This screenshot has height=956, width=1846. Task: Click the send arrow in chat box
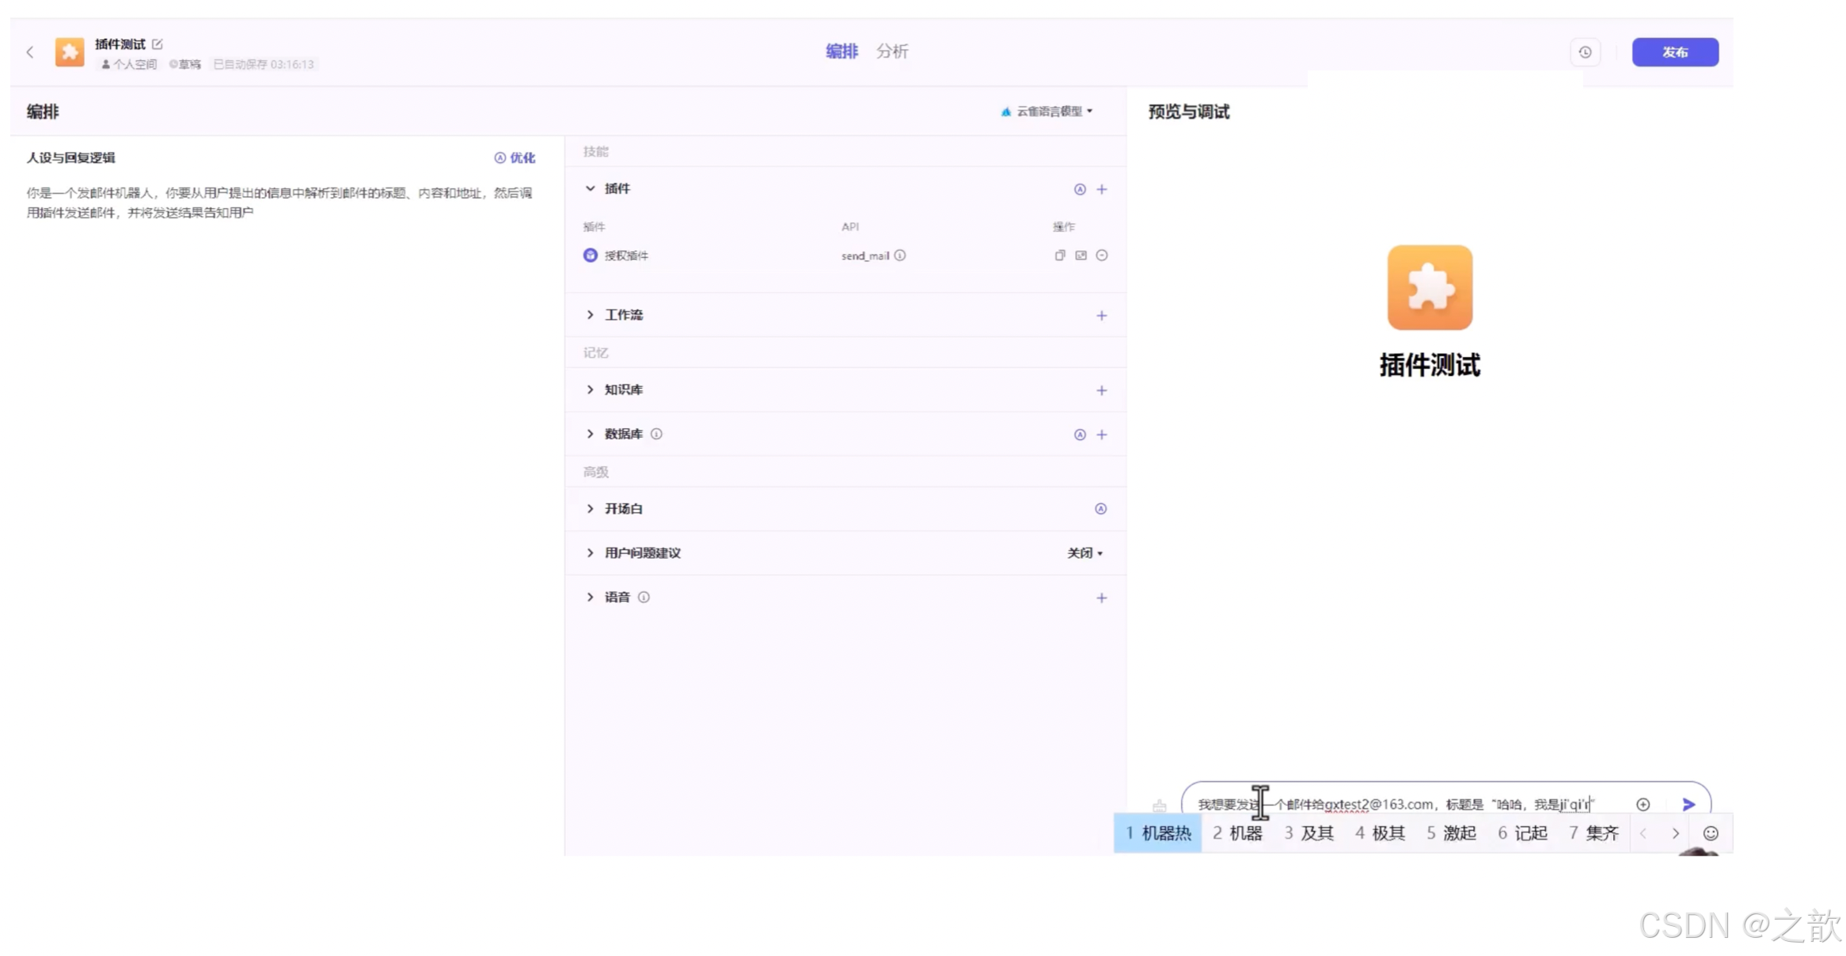coord(1688,804)
